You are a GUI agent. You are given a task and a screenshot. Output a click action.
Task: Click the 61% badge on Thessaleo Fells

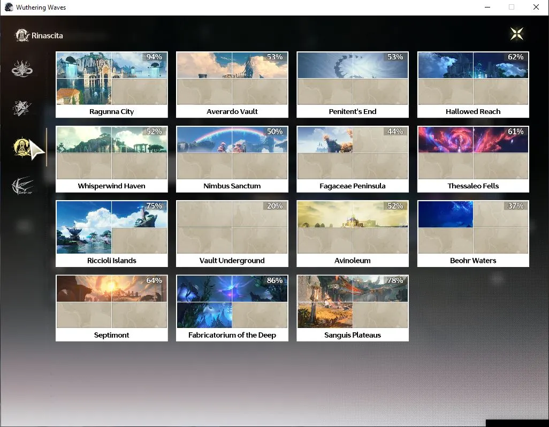click(515, 132)
